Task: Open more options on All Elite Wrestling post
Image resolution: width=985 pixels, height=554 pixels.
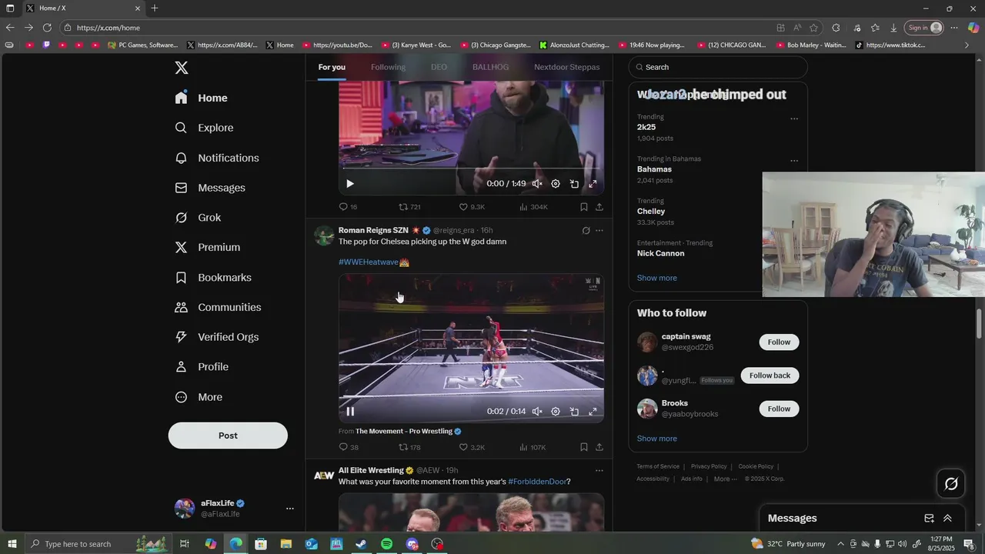Action: click(599, 470)
